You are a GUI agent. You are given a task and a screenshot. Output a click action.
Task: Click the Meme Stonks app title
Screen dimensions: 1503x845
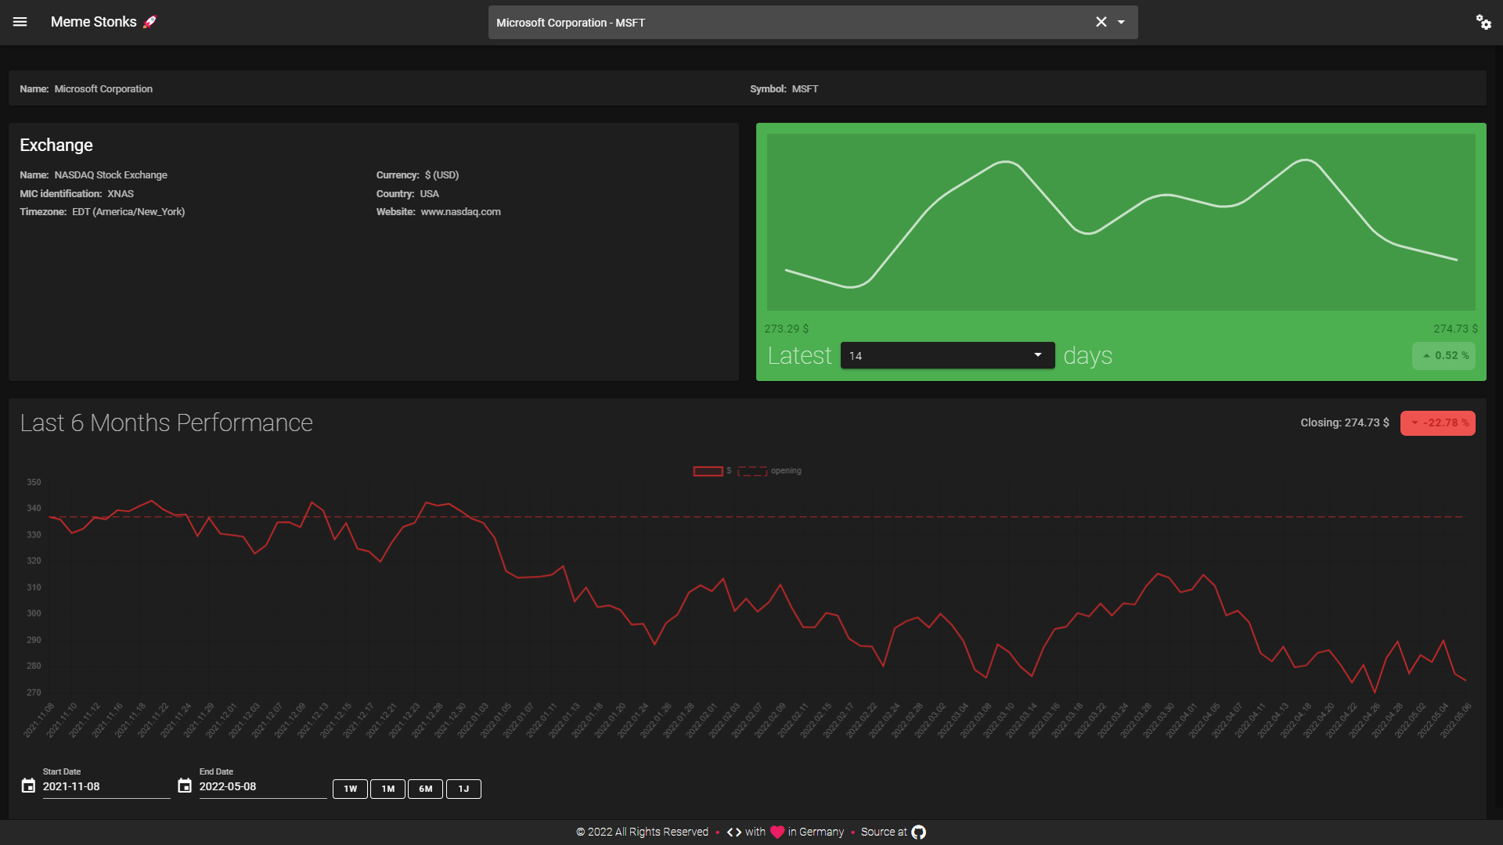(94, 22)
